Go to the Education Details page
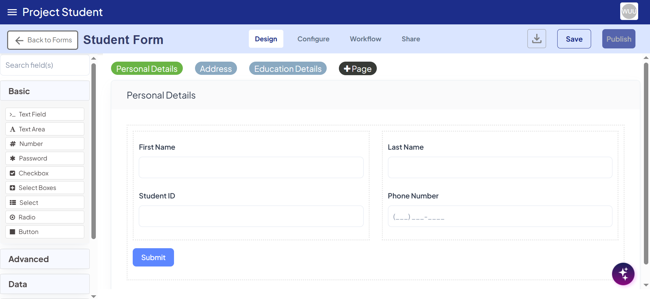Image resolution: width=650 pixels, height=299 pixels. point(288,69)
